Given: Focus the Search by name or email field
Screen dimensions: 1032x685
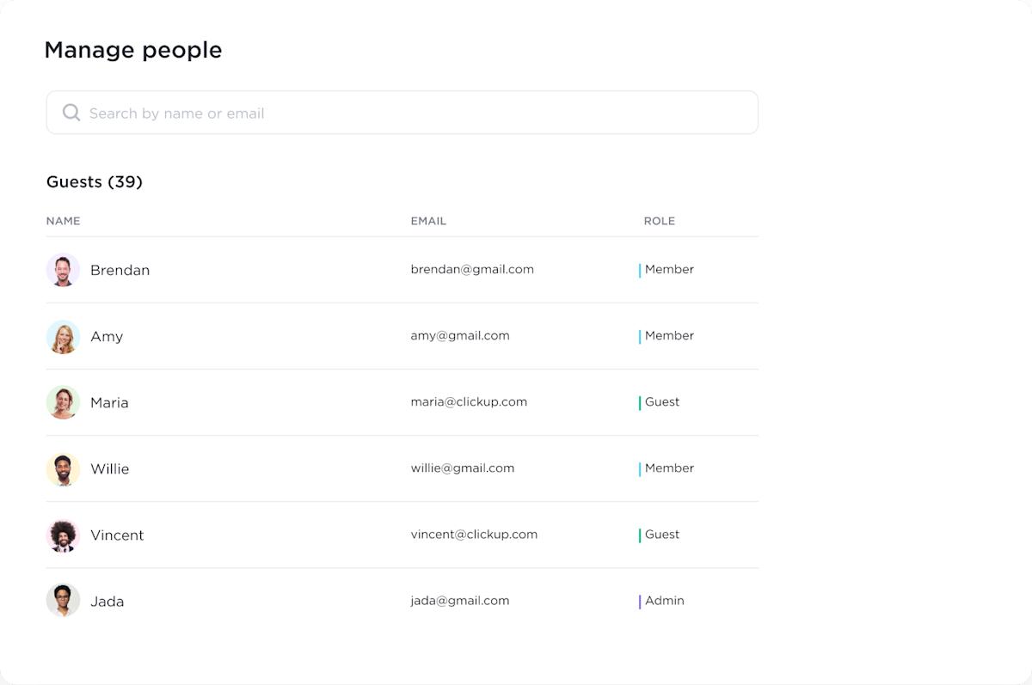Looking at the screenshot, I should tap(413, 113).
